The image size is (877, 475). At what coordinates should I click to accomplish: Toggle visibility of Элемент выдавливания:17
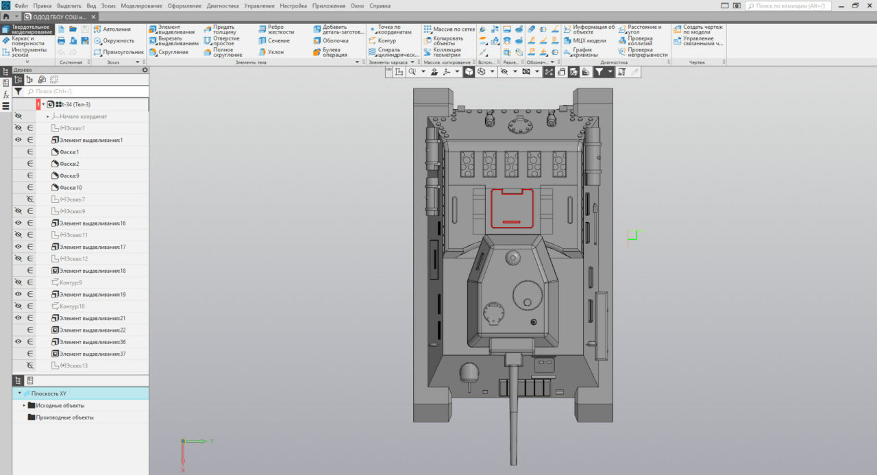[18, 247]
